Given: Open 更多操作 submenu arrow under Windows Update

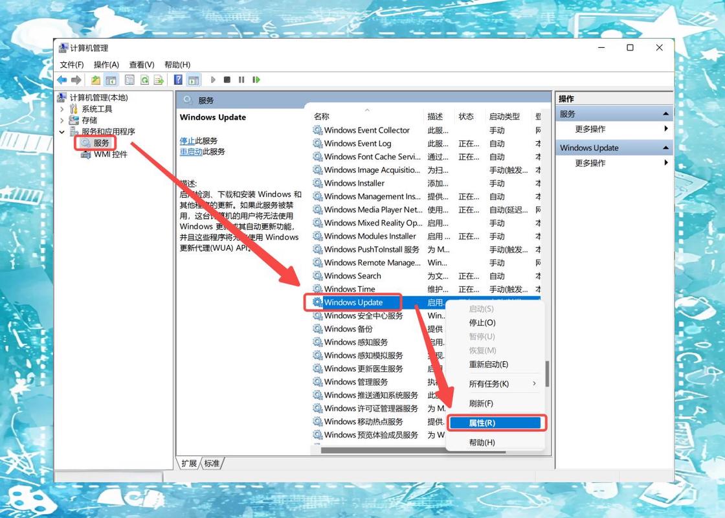Looking at the screenshot, I should click(666, 163).
